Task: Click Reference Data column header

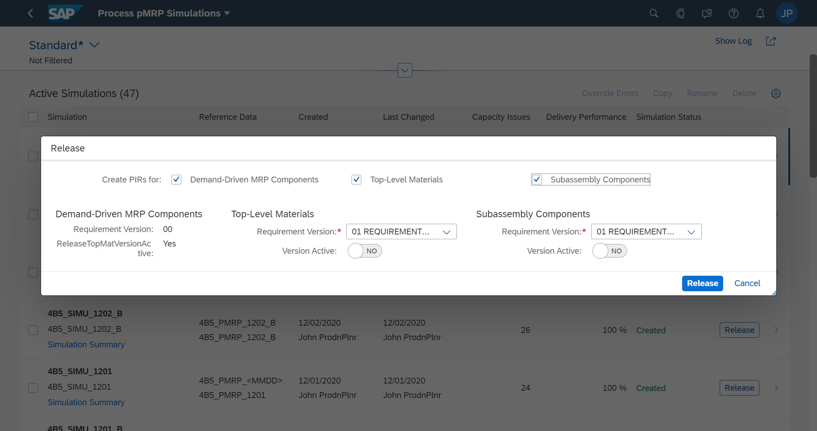Action: [x=228, y=117]
